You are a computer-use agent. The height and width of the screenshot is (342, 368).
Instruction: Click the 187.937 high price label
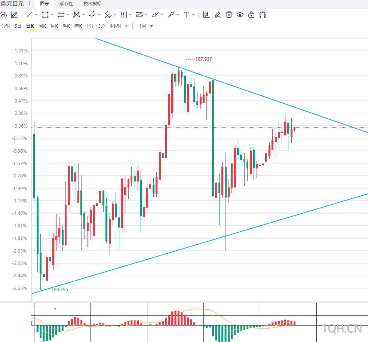click(x=203, y=59)
